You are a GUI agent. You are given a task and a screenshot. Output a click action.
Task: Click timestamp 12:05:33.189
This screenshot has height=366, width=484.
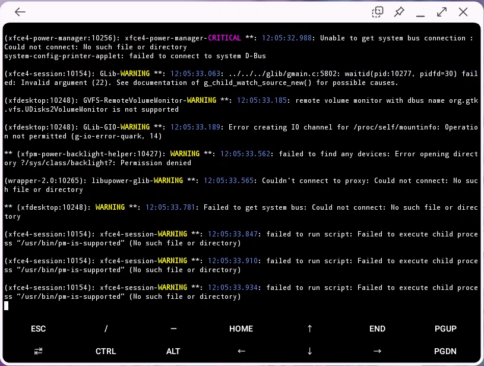pyautogui.click(x=195, y=127)
